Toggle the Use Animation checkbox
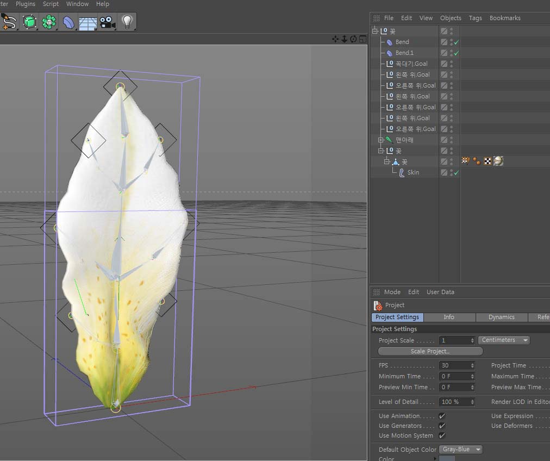Viewport: 550px width, 461px height. pos(442,416)
